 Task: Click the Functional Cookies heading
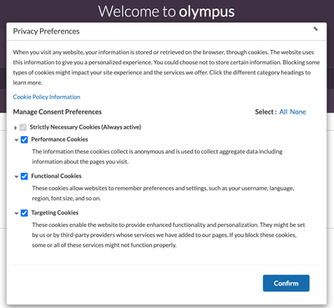pyautogui.click(x=56, y=176)
